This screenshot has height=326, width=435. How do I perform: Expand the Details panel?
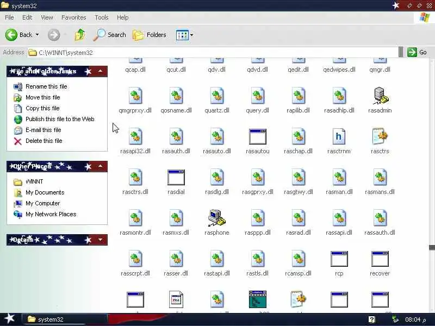100,240
